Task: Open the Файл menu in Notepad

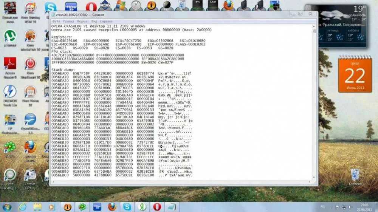Action: click(x=56, y=22)
